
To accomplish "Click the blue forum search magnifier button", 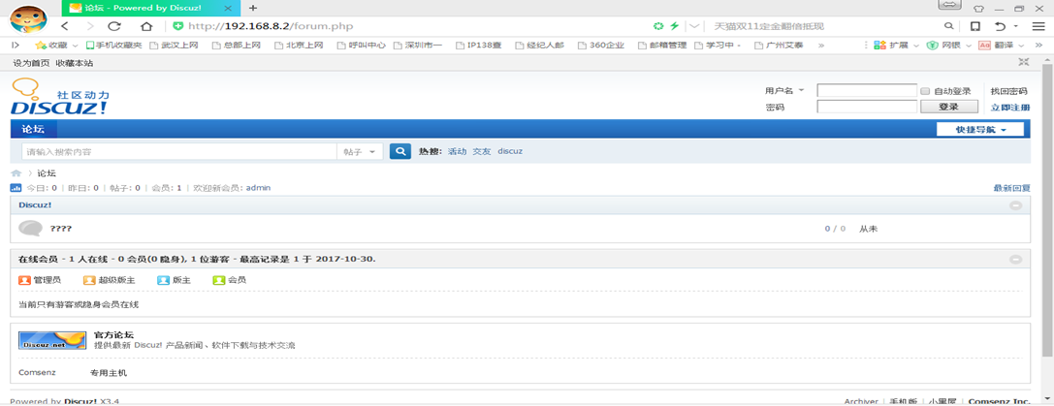I will 399,151.
